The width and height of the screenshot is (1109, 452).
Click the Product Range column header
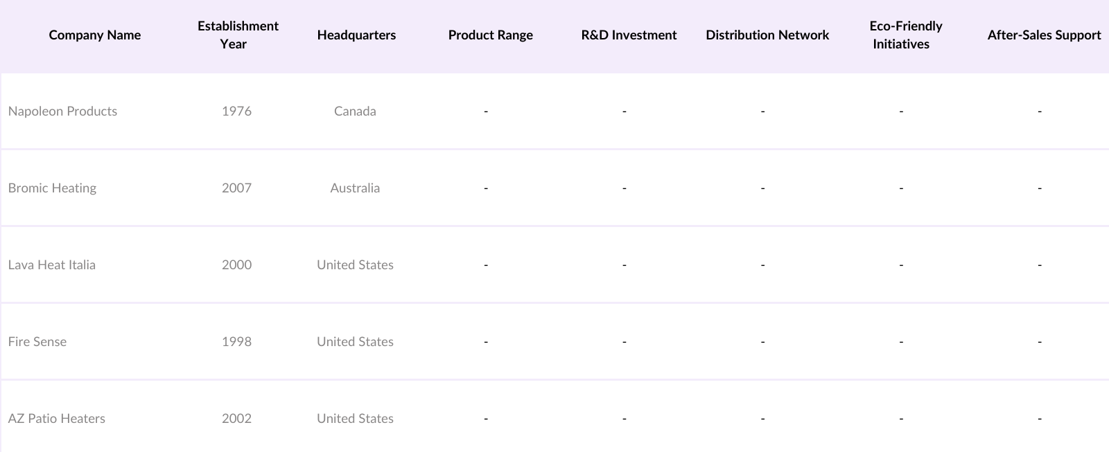point(490,35)
